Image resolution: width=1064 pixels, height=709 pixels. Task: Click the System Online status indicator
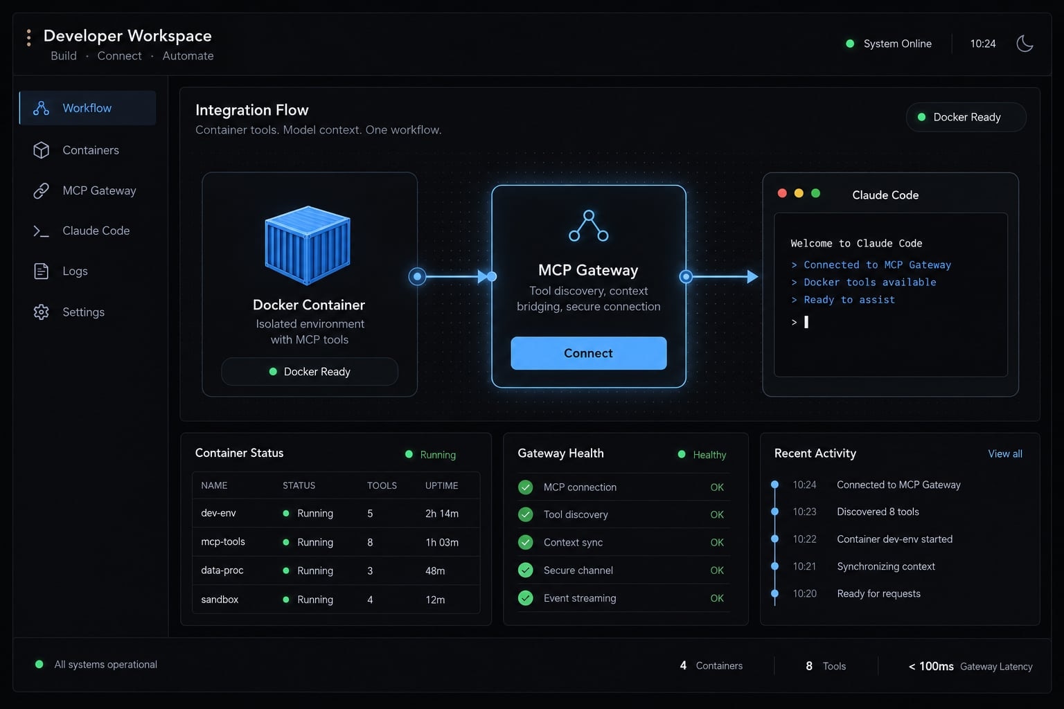(x=889, y=44)
